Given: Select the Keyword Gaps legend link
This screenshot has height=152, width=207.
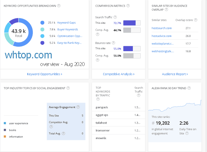Looking at the screenshot, I should pos(67,23).
